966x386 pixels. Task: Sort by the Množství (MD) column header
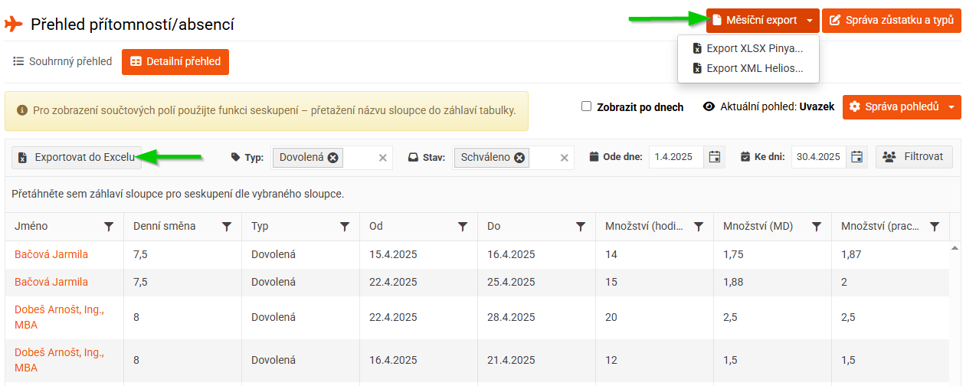click(x=758, y=227)
